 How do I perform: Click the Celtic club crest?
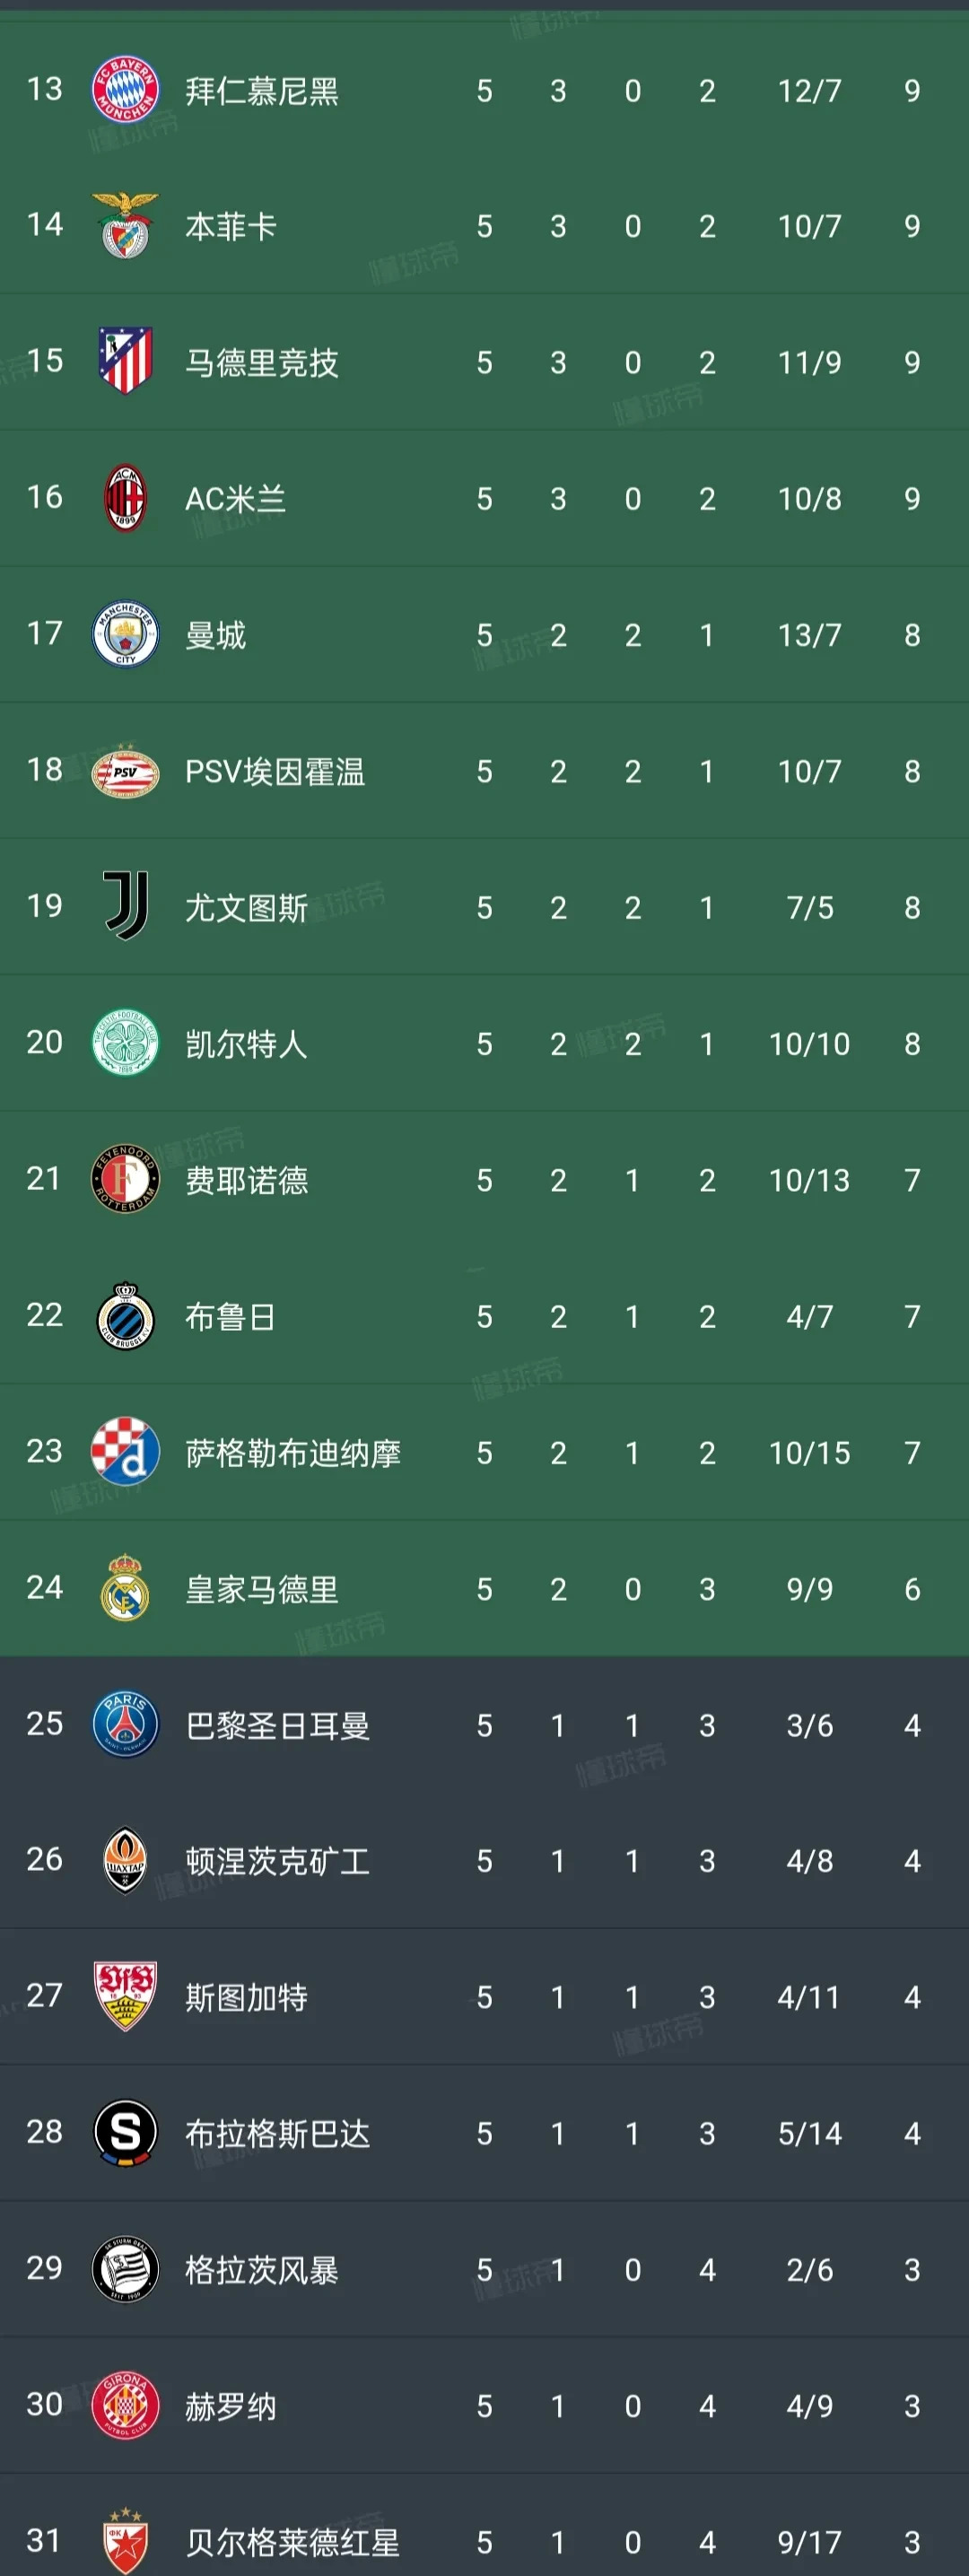click(124, 1044)
